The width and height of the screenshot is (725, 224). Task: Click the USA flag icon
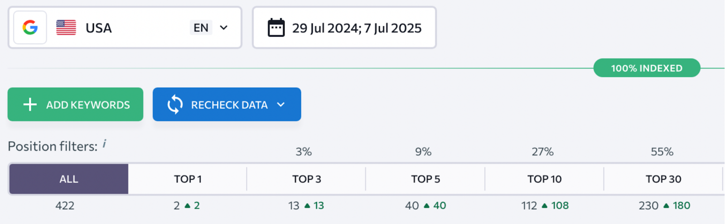(66, 28)
